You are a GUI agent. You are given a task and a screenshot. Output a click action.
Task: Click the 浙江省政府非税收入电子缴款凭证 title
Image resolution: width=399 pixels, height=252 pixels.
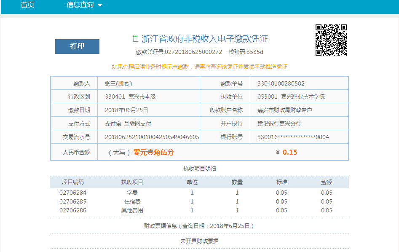click(205, 39)
